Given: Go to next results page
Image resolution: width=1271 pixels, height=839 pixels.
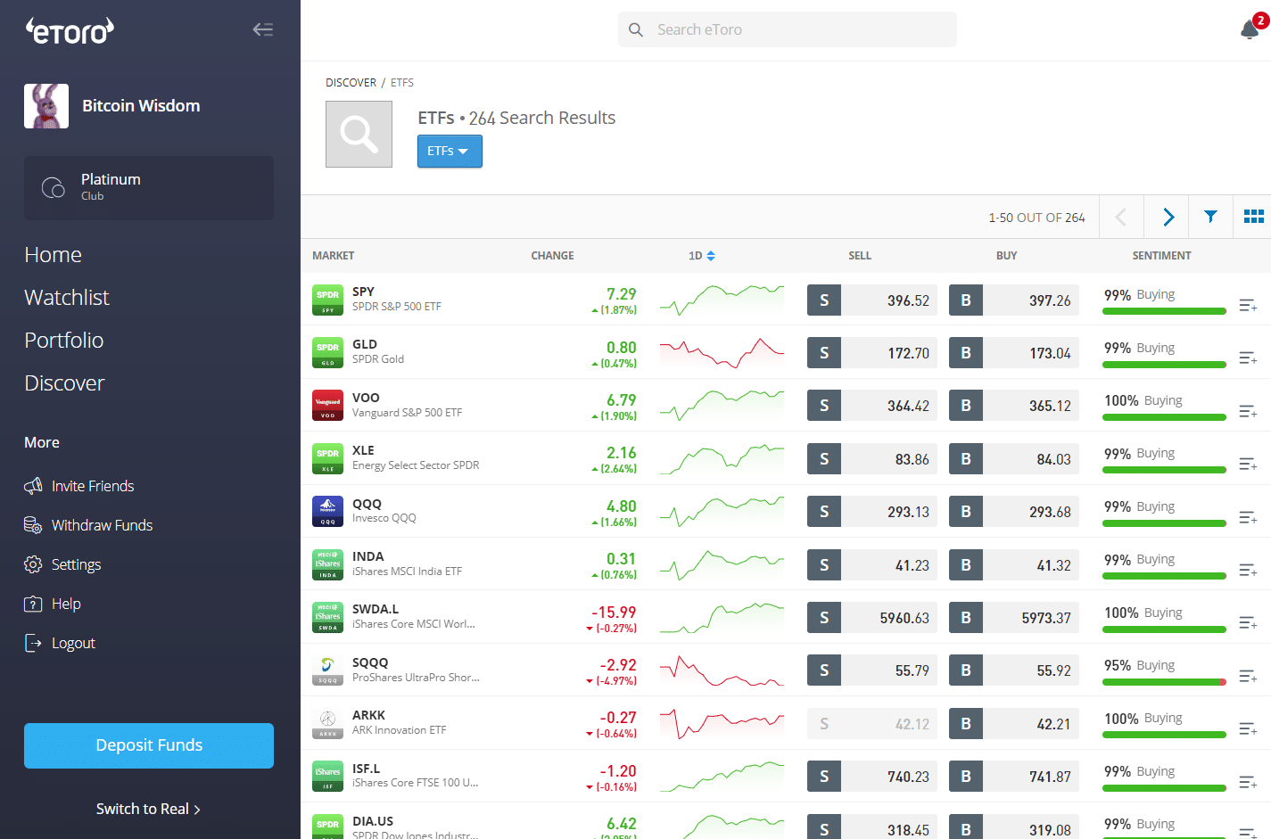Looking at the screenshot, I should point(1168,217).
